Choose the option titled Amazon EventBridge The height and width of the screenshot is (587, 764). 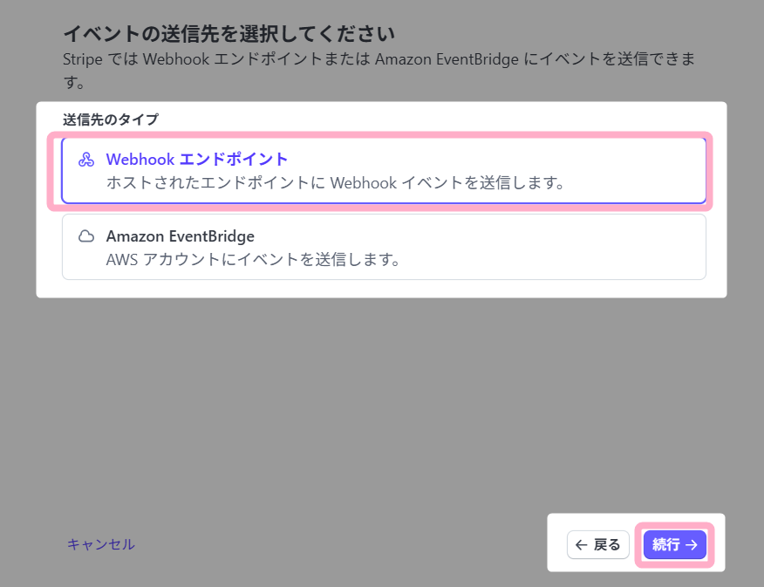click(180, 236)
